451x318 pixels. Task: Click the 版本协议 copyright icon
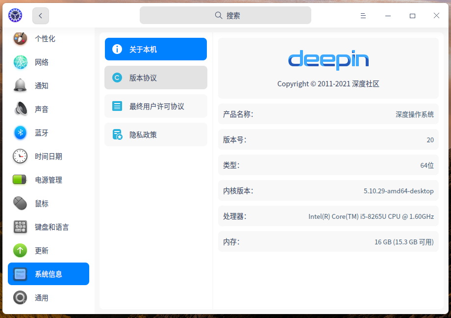(x=117, y=78)
